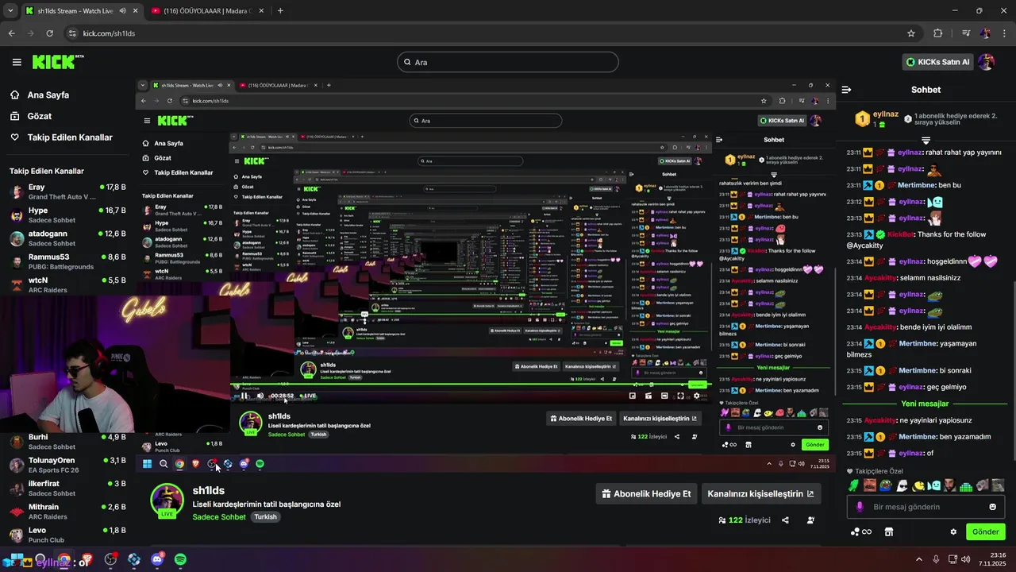Click the KICK logo
The height and width of the screenshot is (572, 1016).
(58, 62)
